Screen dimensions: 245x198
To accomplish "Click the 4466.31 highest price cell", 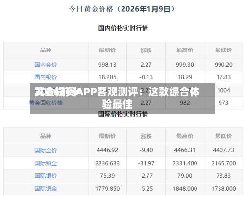I will [x=185, y=150].
